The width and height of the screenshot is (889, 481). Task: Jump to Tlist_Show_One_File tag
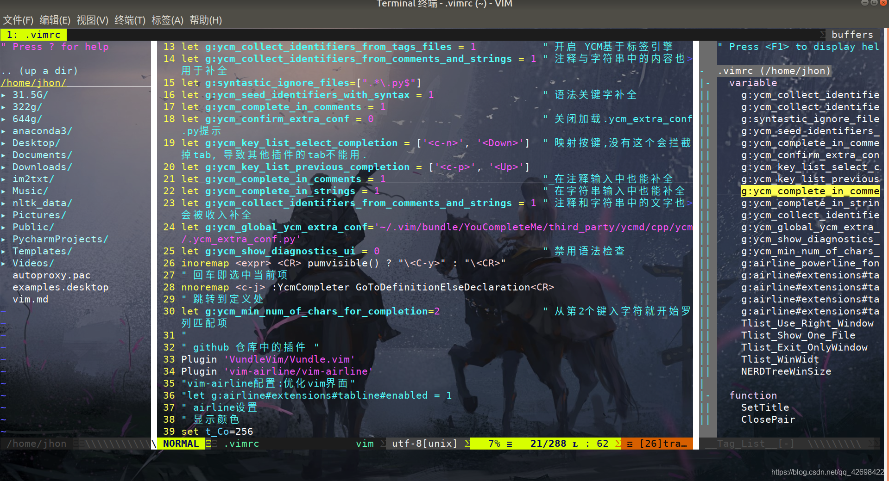tap(798, 335)
